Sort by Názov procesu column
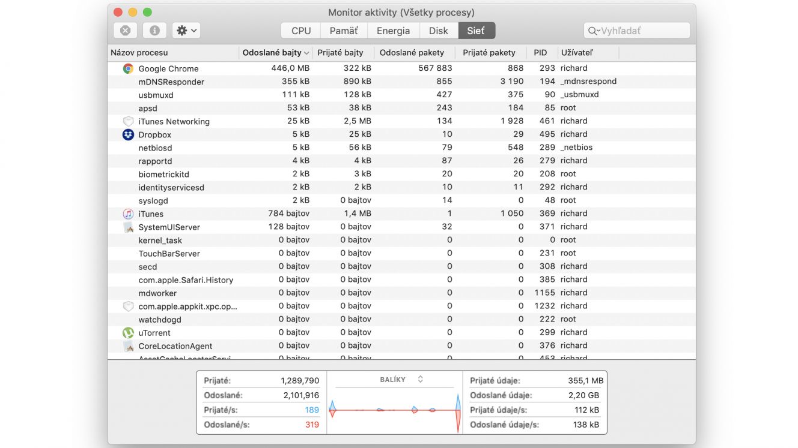 tap(173, 53)
